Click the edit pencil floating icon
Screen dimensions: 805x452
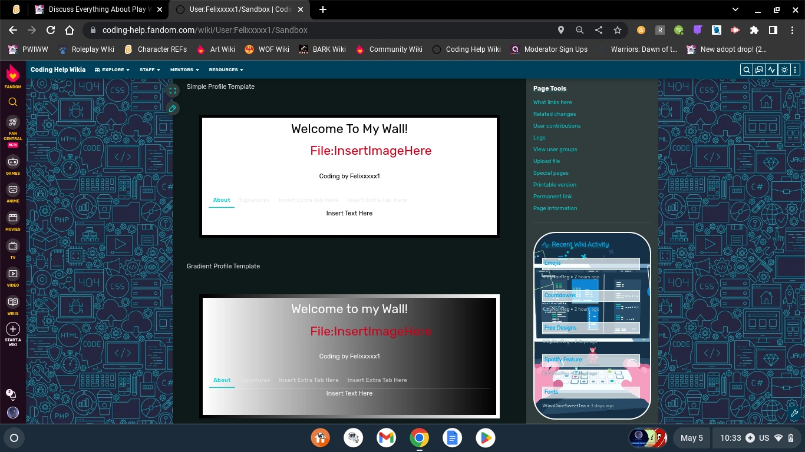click(x=173, y=108)
